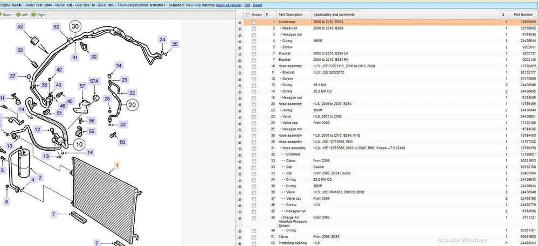Screen dimensions: 539x246
Task: Click callout 34 label on the diagram
Action: [162, 39]
